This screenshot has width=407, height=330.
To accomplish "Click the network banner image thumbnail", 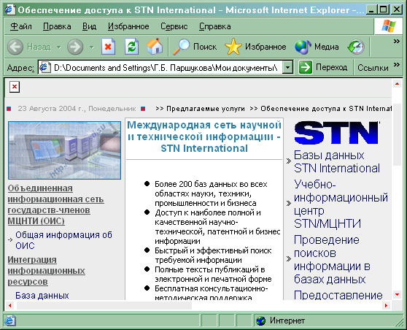I will 64,150.
